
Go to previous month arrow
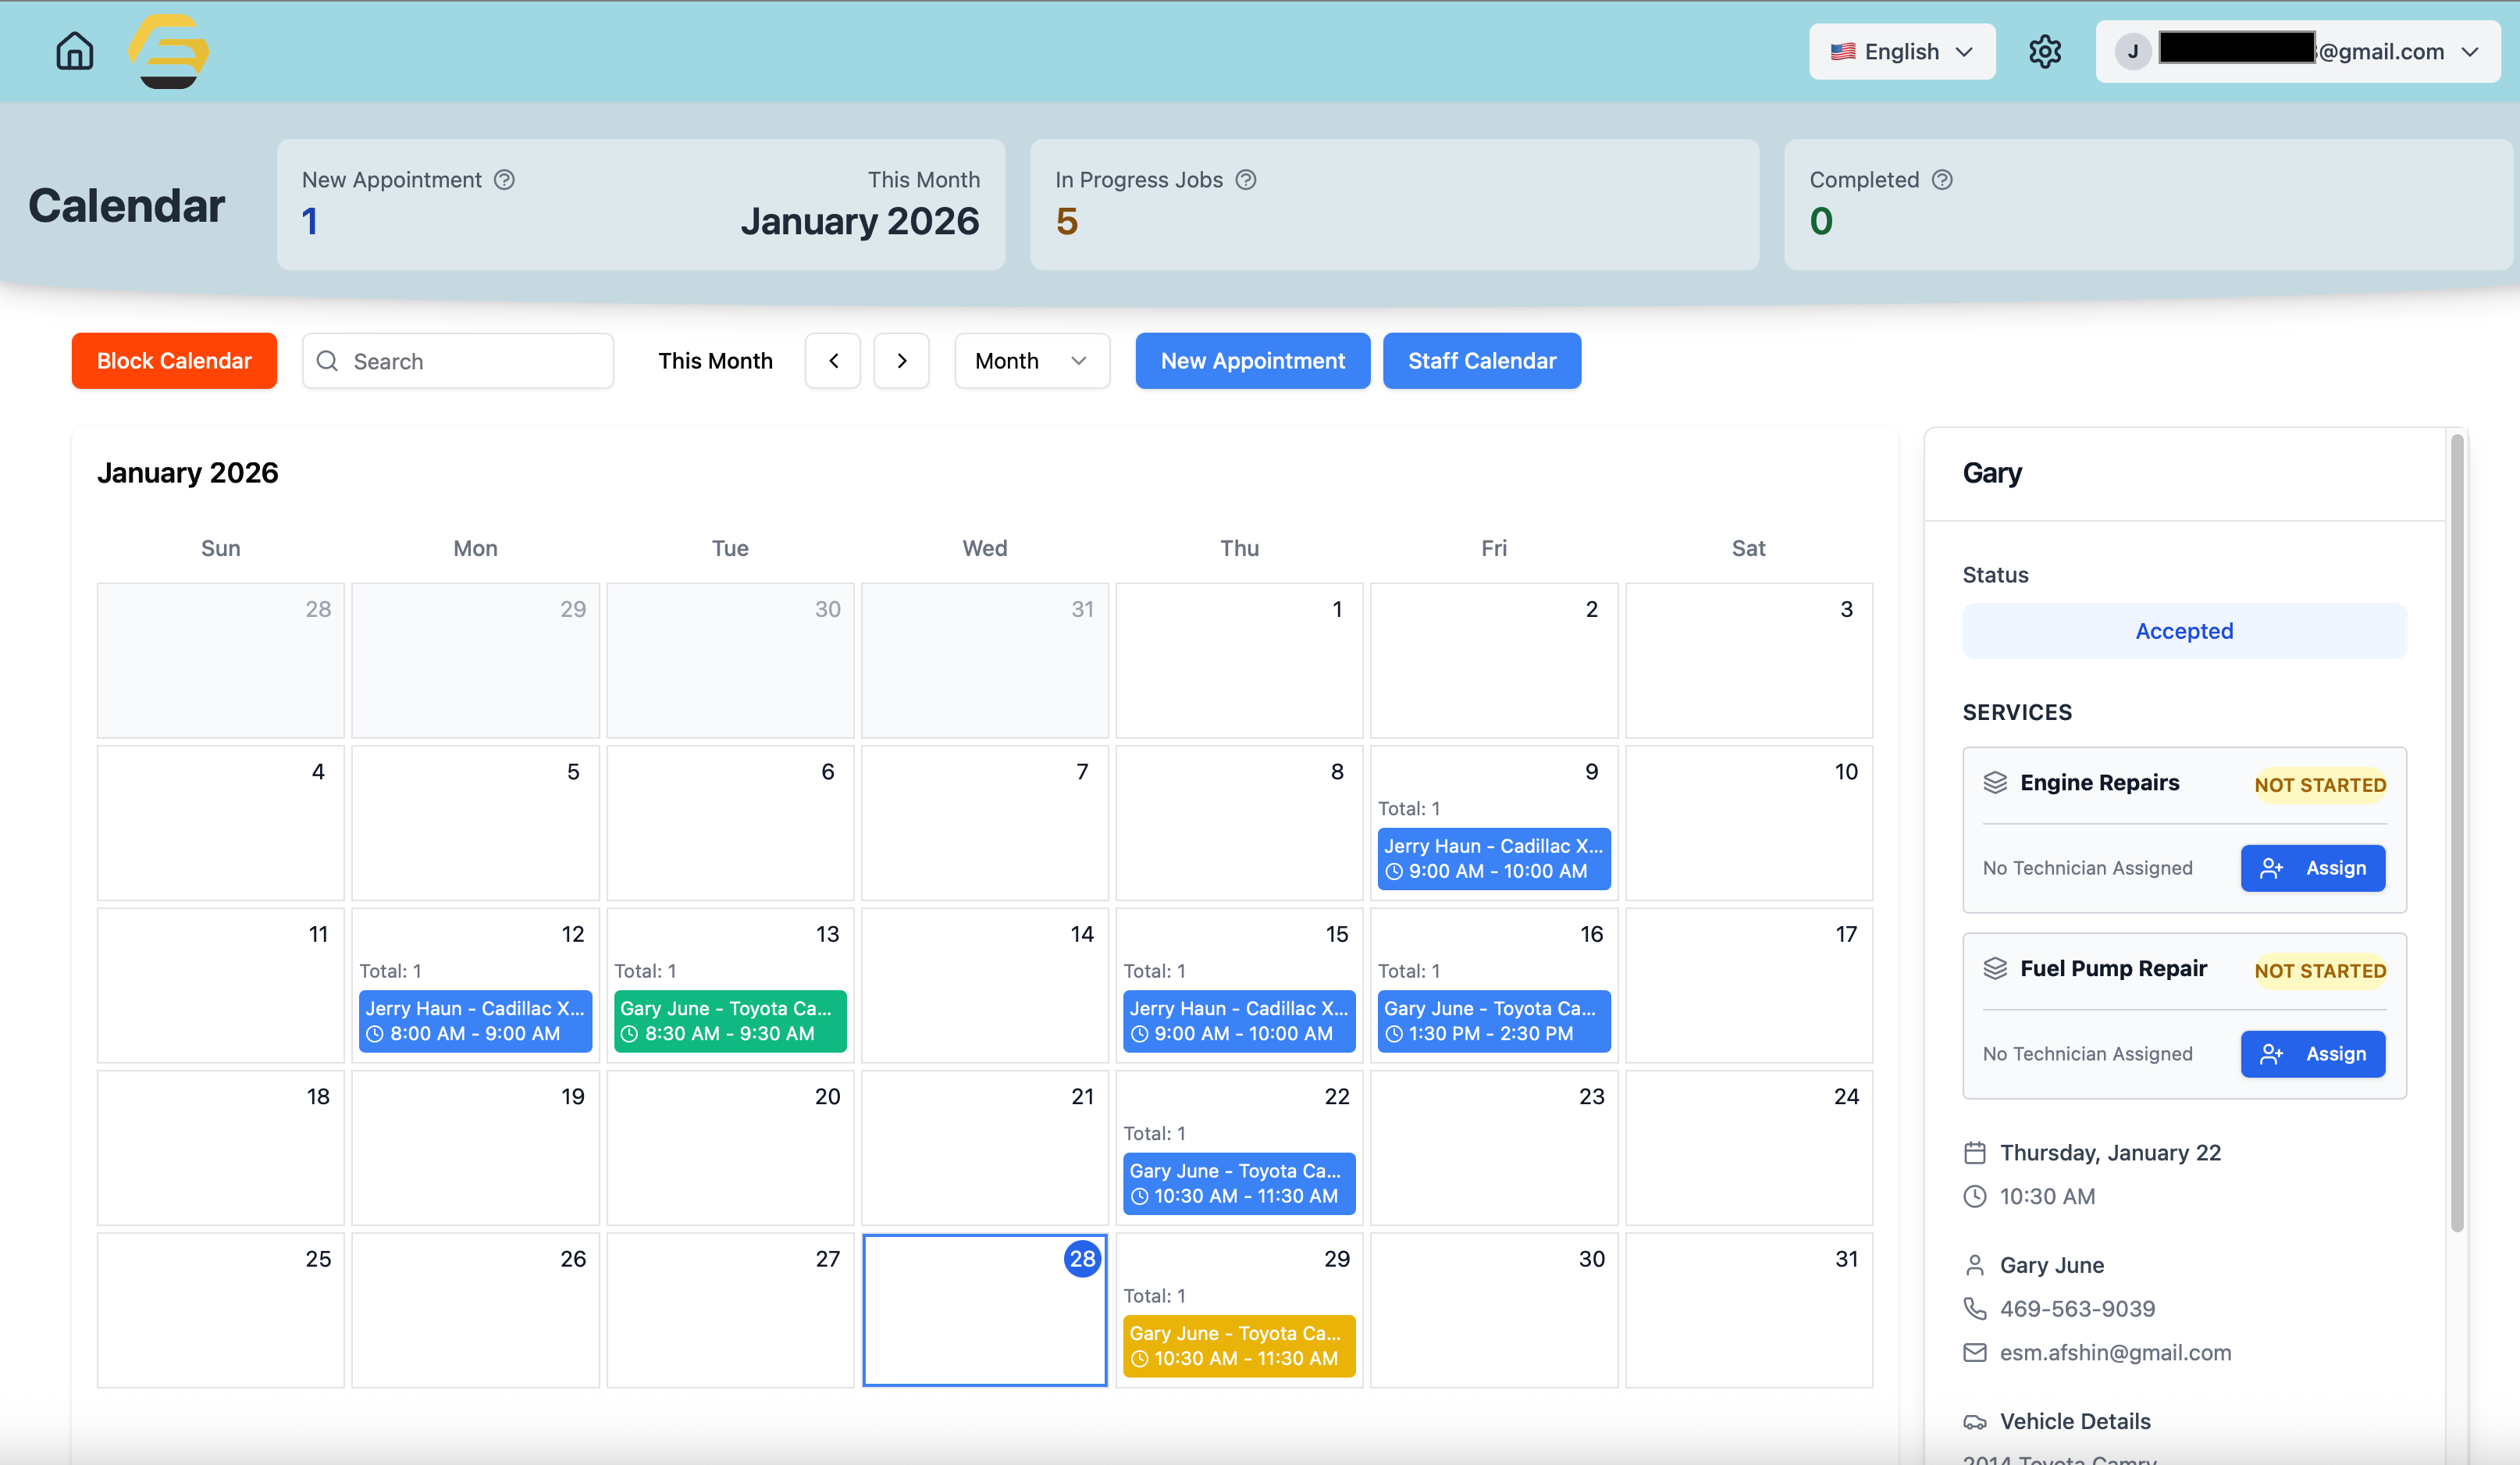[x=833, y=361]
